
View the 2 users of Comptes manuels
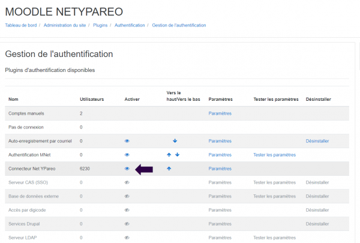81,113
